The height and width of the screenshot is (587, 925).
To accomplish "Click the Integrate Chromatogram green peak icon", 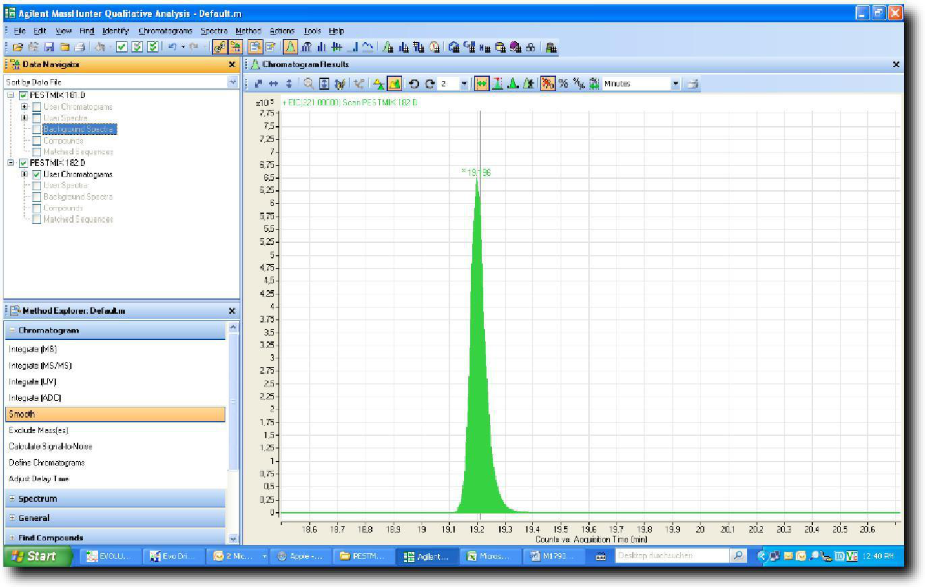I will (x=388, y=47).
